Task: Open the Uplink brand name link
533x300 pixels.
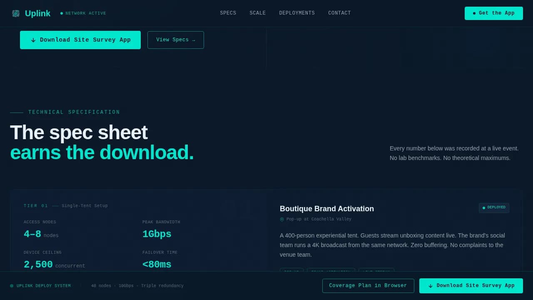Action: pyautogui.click(x=37, y=13)
